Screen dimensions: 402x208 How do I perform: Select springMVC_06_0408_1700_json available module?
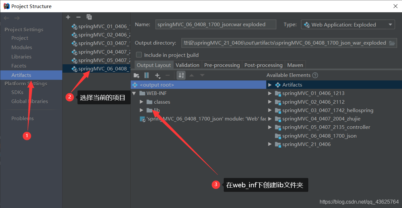click(319, 136)
